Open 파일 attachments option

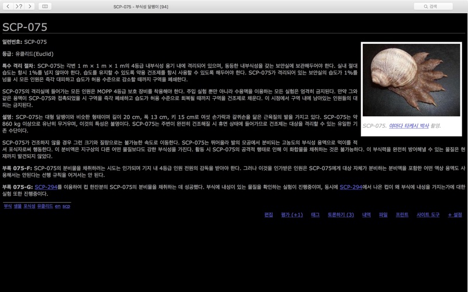[x=383, y=214]
